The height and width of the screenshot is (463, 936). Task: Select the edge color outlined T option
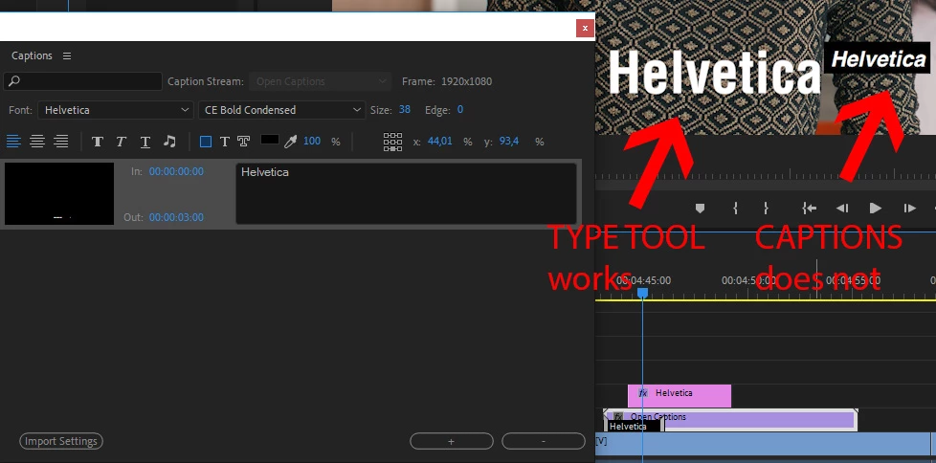click(243, 142)
